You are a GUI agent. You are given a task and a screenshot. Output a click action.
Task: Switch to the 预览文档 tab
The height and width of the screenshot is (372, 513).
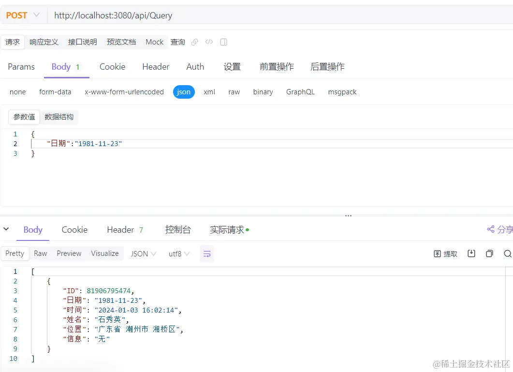coord(121,42)
